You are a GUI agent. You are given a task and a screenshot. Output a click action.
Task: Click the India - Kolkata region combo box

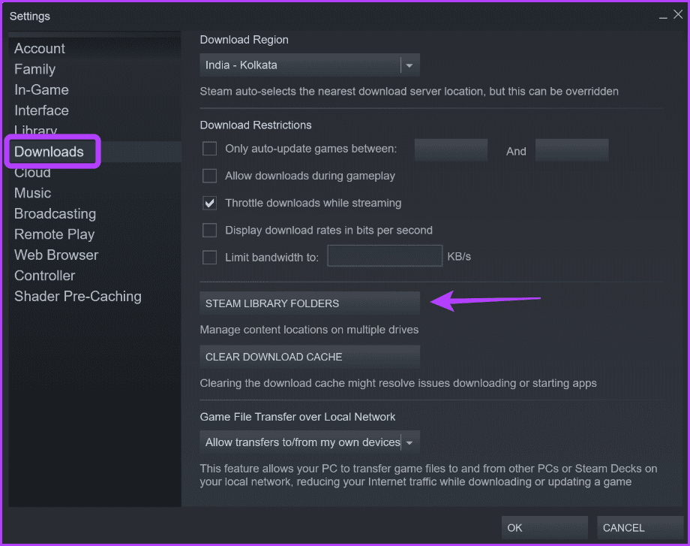310,65
